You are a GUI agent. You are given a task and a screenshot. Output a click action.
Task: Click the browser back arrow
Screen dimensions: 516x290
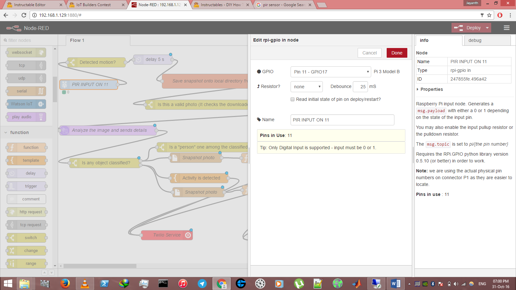(x=6, y=15)
